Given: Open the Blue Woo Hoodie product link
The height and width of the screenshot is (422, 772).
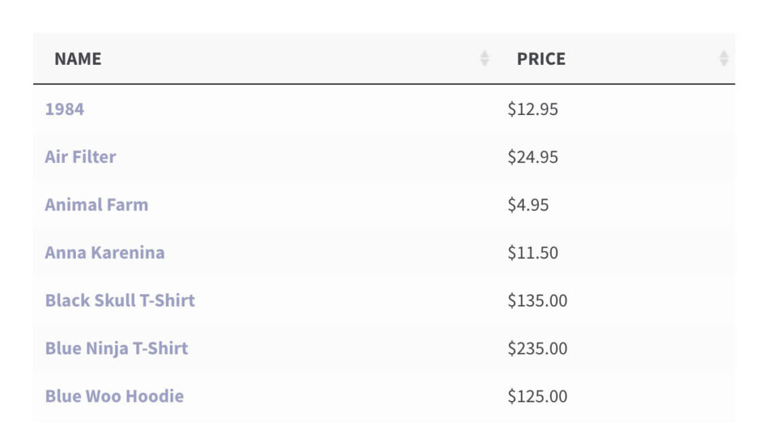Looking at the screenshot, I should coord(114,396).
